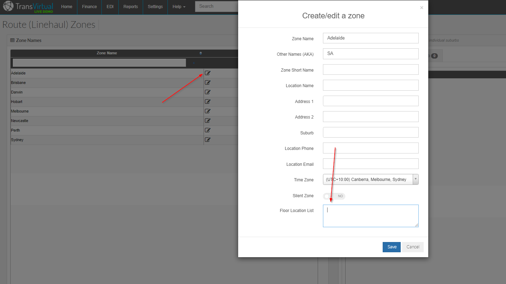
Task: Open the Finance menu
Action: coord(89,7)
